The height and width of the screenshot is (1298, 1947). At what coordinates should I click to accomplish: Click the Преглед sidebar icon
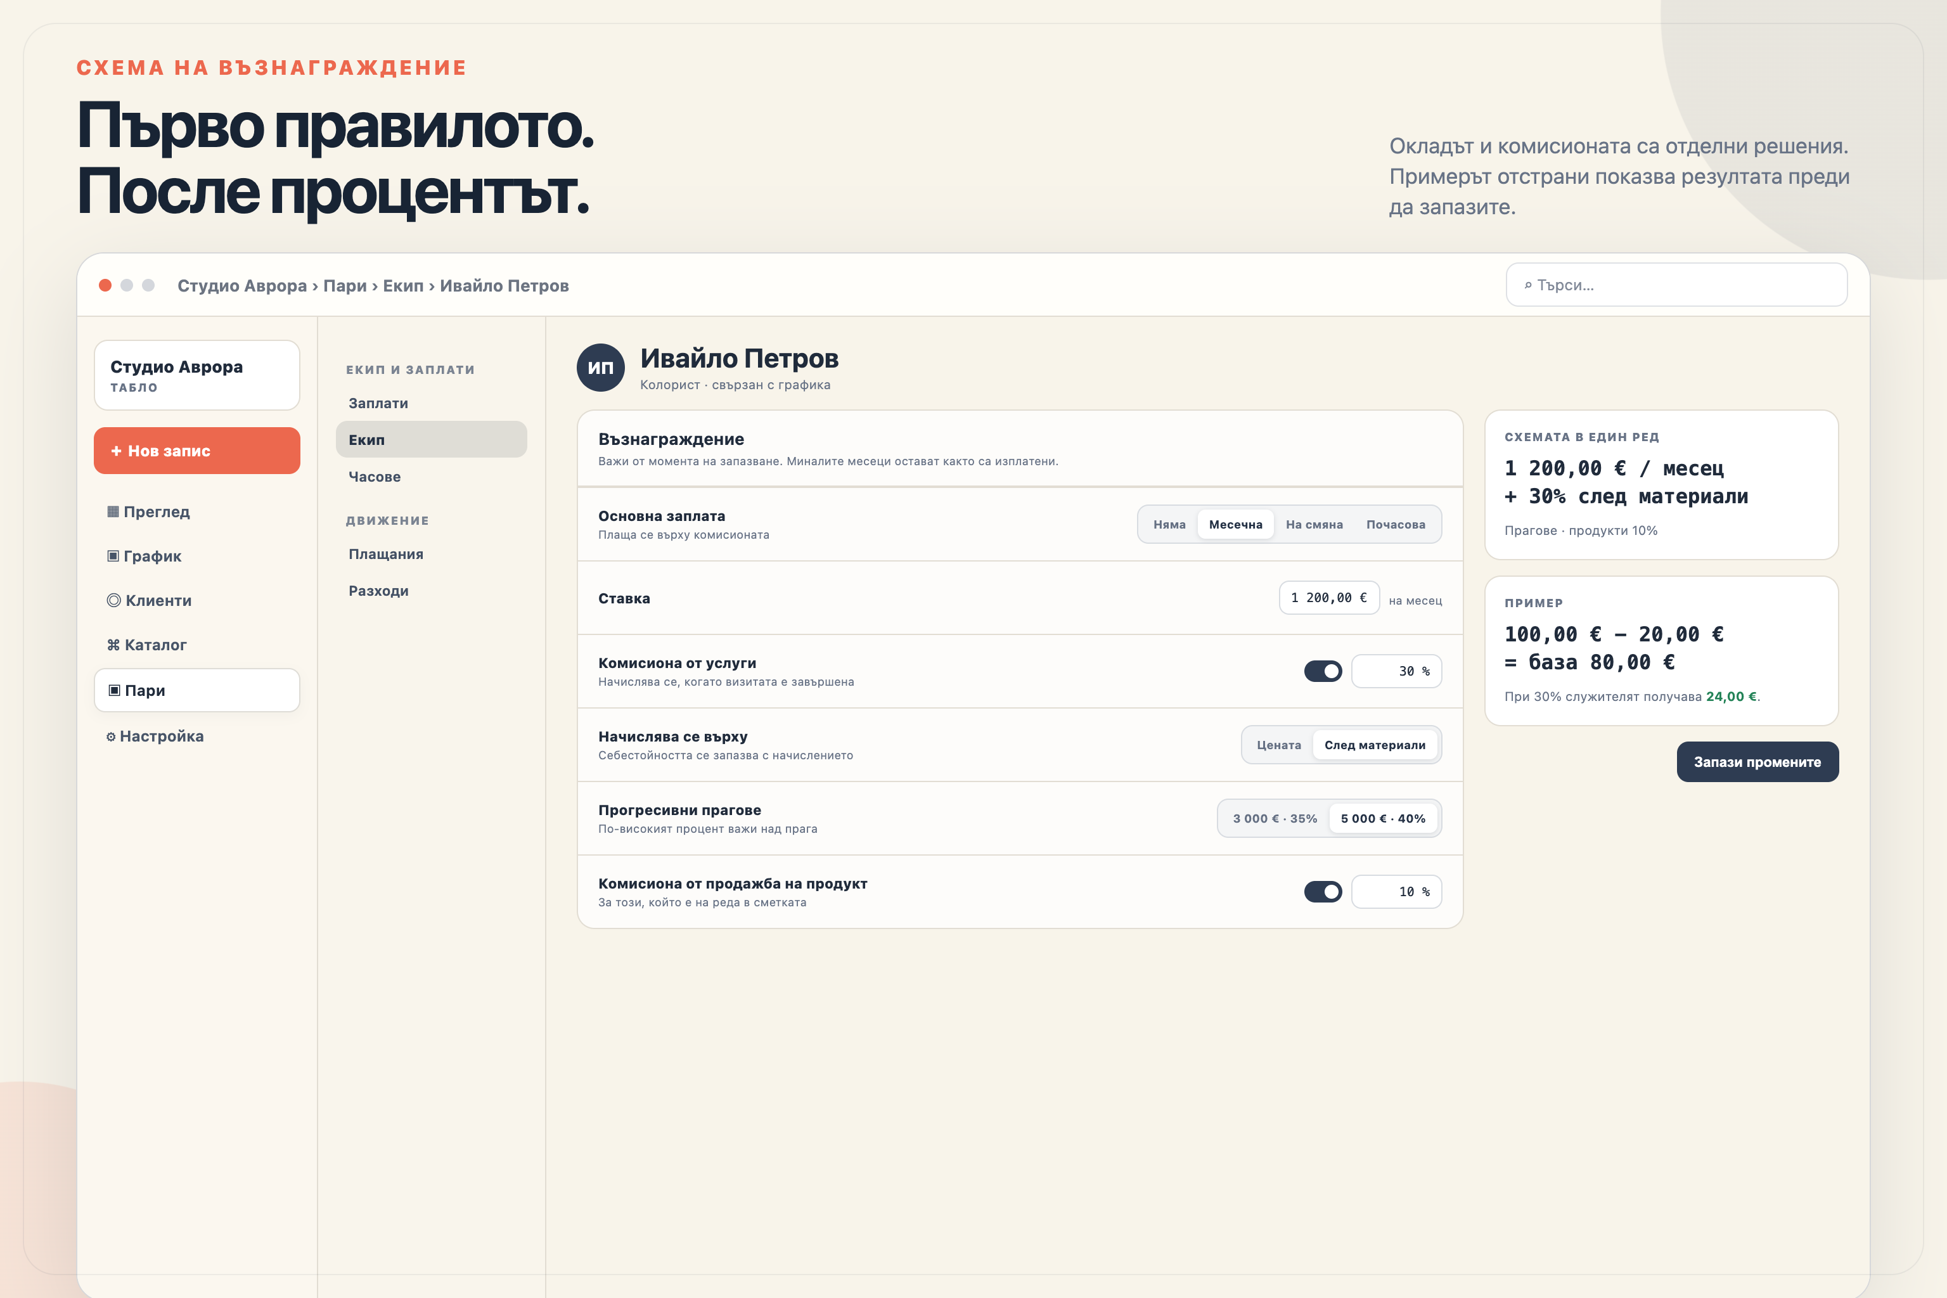click(x=113, y=511)
